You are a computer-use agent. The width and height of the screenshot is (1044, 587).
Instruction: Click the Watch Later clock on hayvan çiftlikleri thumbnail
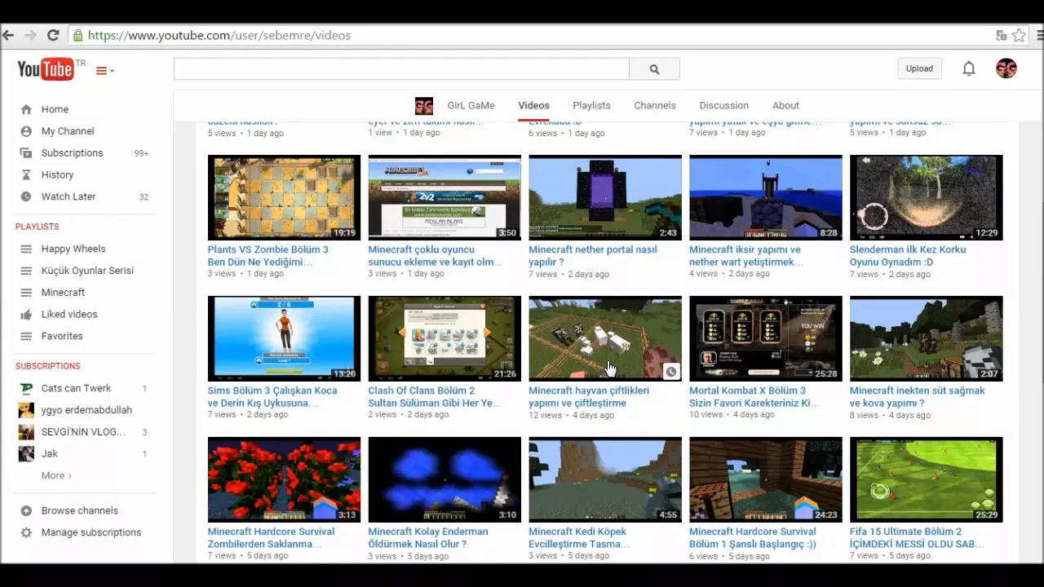pos(670,371)
